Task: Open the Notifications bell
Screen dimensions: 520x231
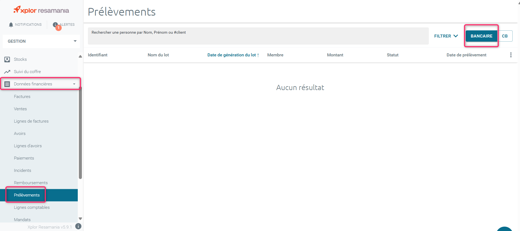Action: (11, 25)
